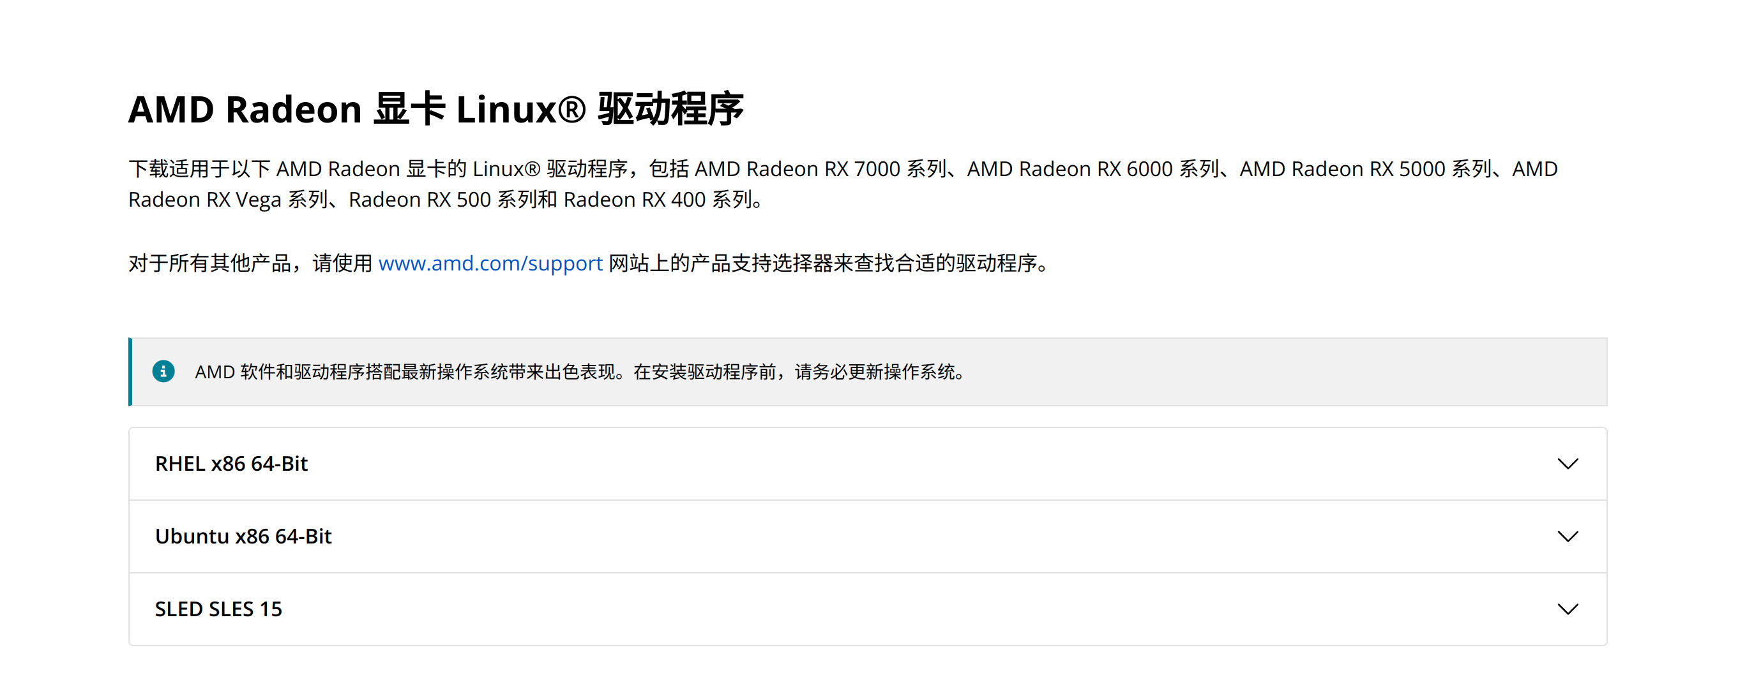Click the paragraph starting with "下载适用于以下"
Viewport: 1761px width, 680px height.
tap(843, 184)
